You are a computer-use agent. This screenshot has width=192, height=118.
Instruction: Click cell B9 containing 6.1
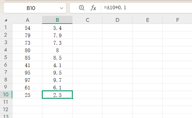tap(57, 87)
